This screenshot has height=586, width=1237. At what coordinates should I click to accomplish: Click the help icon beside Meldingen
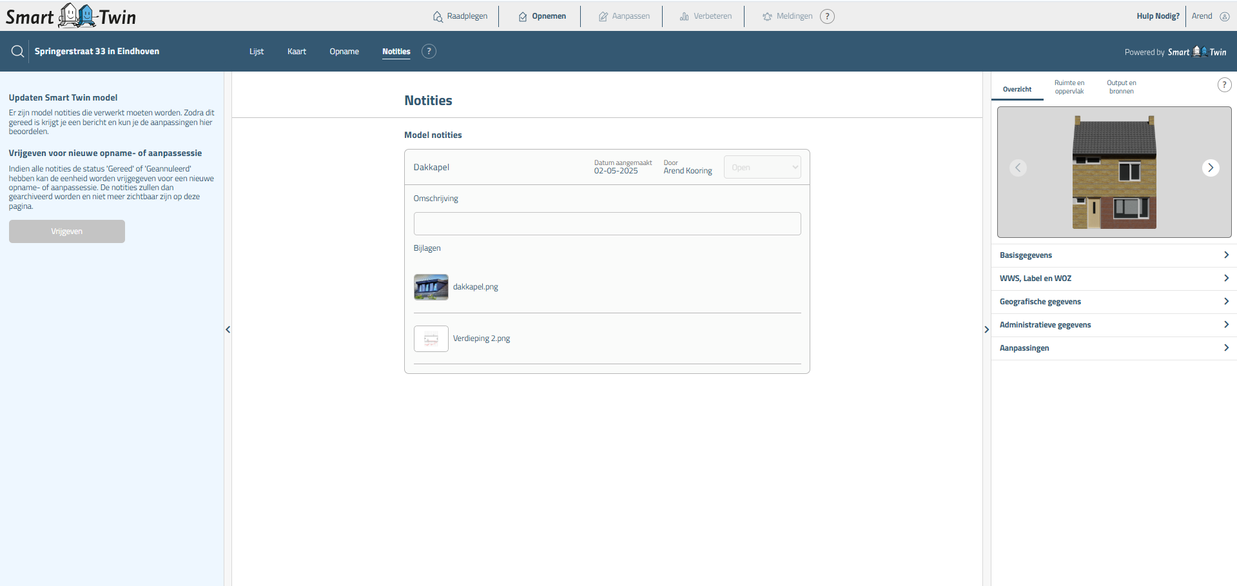coord(827,17)
